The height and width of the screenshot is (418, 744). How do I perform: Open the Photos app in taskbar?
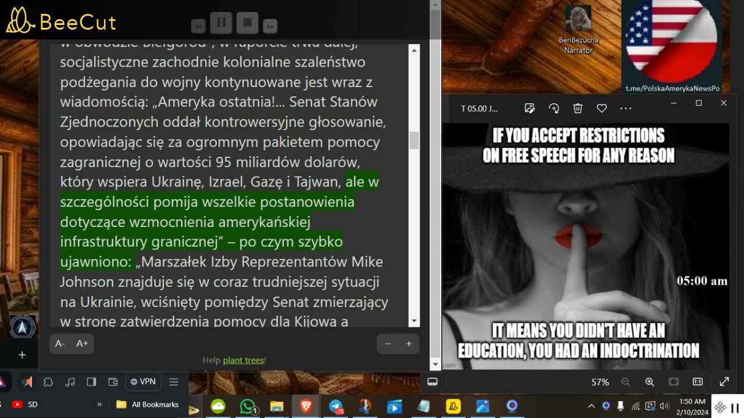(482, 406)
